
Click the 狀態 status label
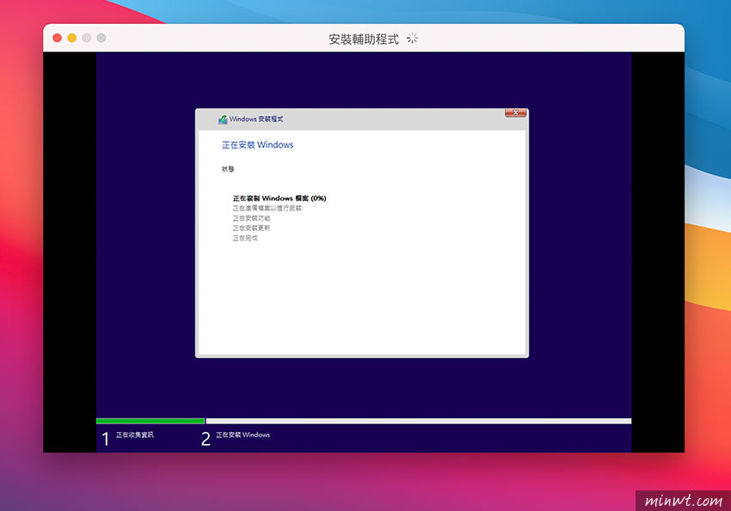[x=228, y=169]
